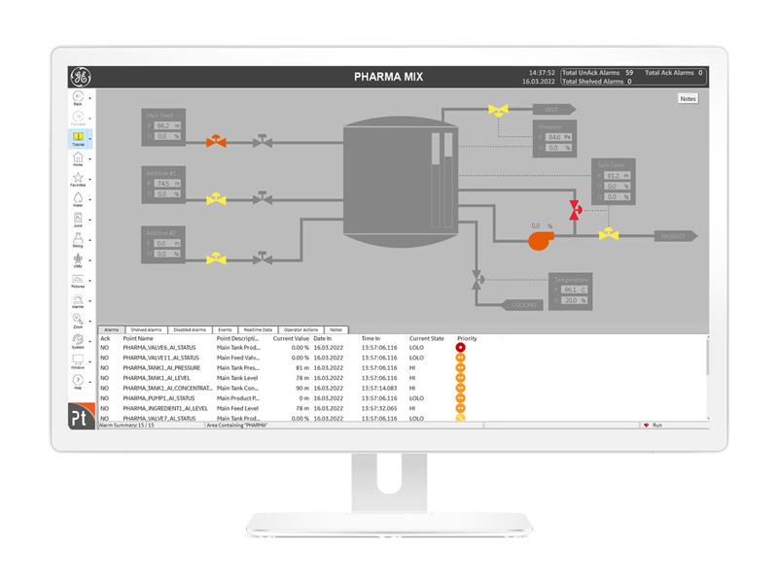The width and height of the screenshot is (778, 583).
Task: Select the Zoom magnifier icon
Action: [x=78, y=320]
